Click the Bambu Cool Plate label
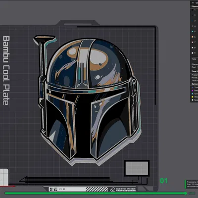The height and width of the screenshot is (198, 198). [6, 70]
